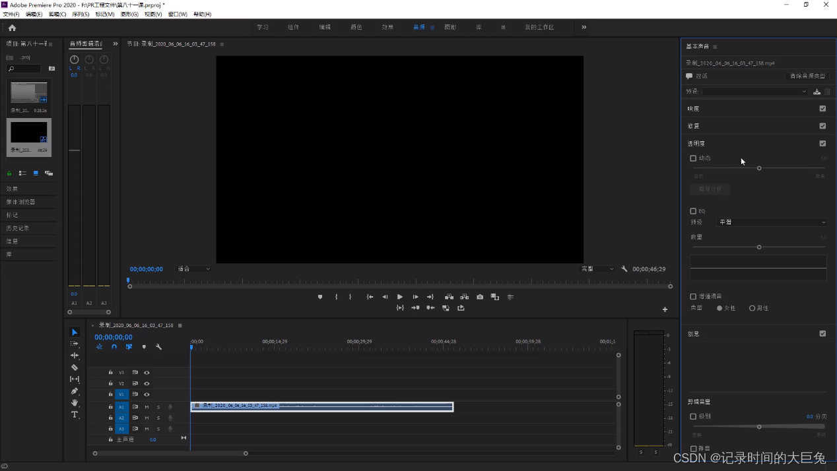Open program monitor panel menu
837x471 pixels.
click(x=222, y=44)
